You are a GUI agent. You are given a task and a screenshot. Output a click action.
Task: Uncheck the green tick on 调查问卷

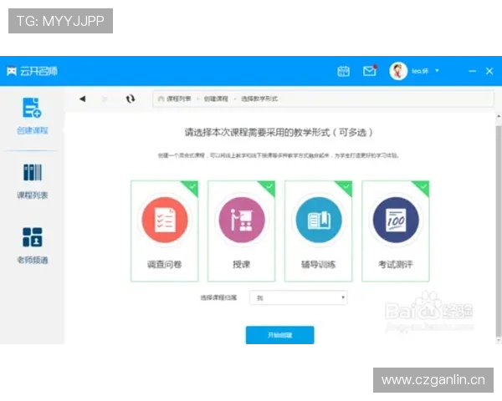point(192,187)
